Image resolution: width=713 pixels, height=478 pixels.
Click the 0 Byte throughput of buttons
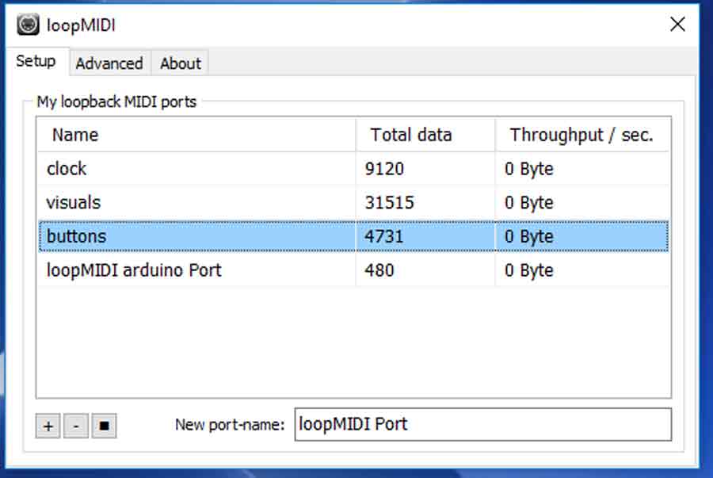pos(529,236)
